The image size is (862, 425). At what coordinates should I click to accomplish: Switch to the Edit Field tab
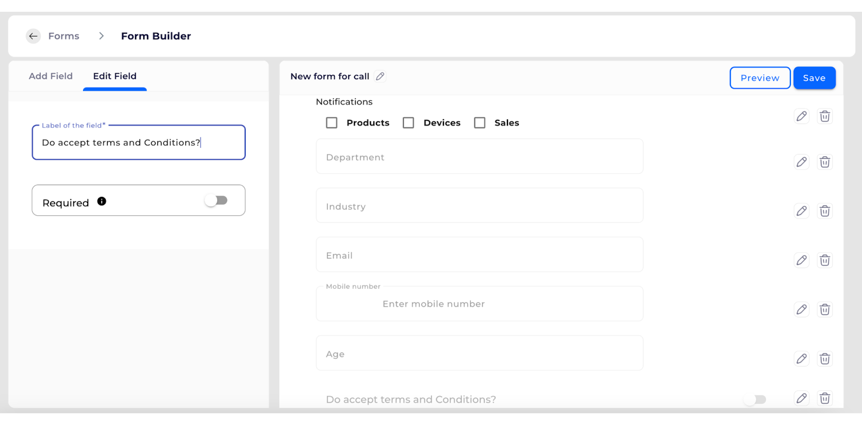coord(115,76)
